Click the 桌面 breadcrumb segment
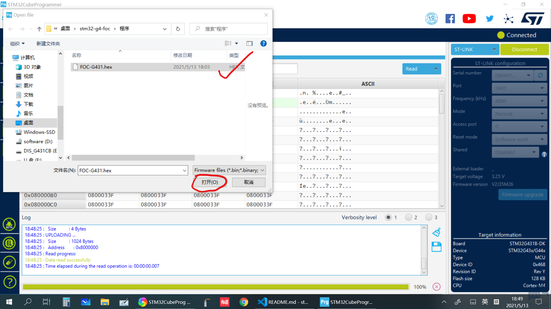Image resolution: width=551 pixels, height=309 pixels. pos(65,29)
